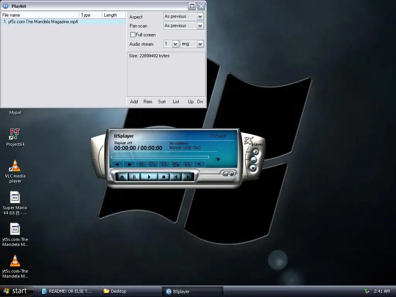The image size is (396, 297).
Task: Click Dn to move playlist item down
Action: point(200,102)
